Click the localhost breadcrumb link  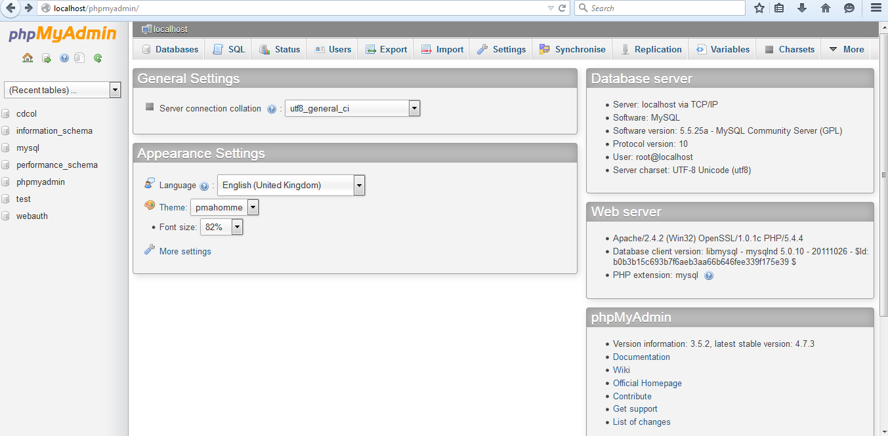click(171, 29)
